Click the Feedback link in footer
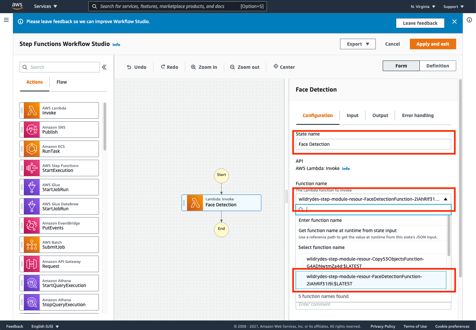Screen dimensions: 476x330 15,326
